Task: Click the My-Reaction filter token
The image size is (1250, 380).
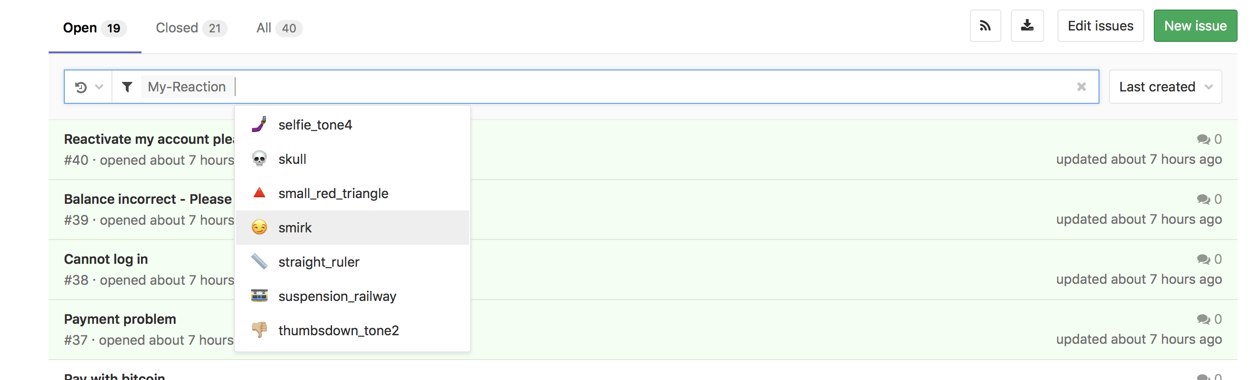Action: pos(186,87)
